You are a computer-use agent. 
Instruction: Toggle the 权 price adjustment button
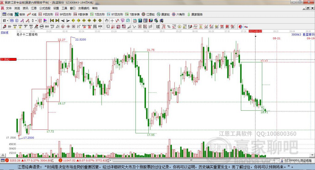40,21
